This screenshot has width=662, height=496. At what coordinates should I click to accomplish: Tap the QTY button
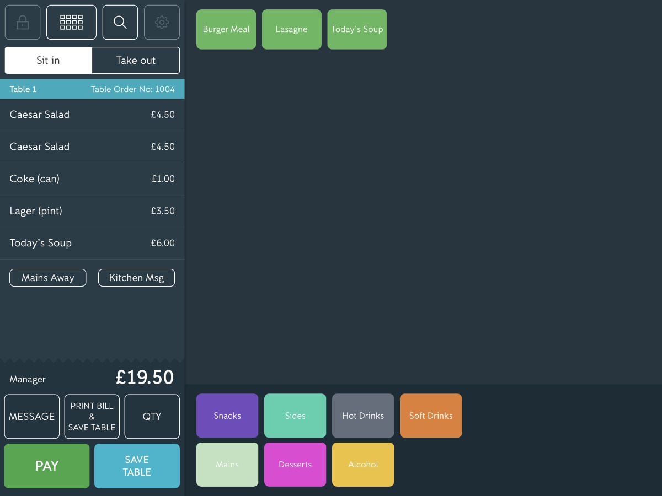(x=152, y=417)
